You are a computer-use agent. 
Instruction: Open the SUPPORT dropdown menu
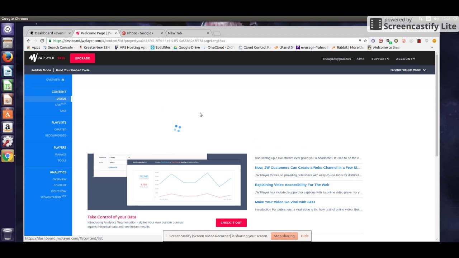[380, 59]
